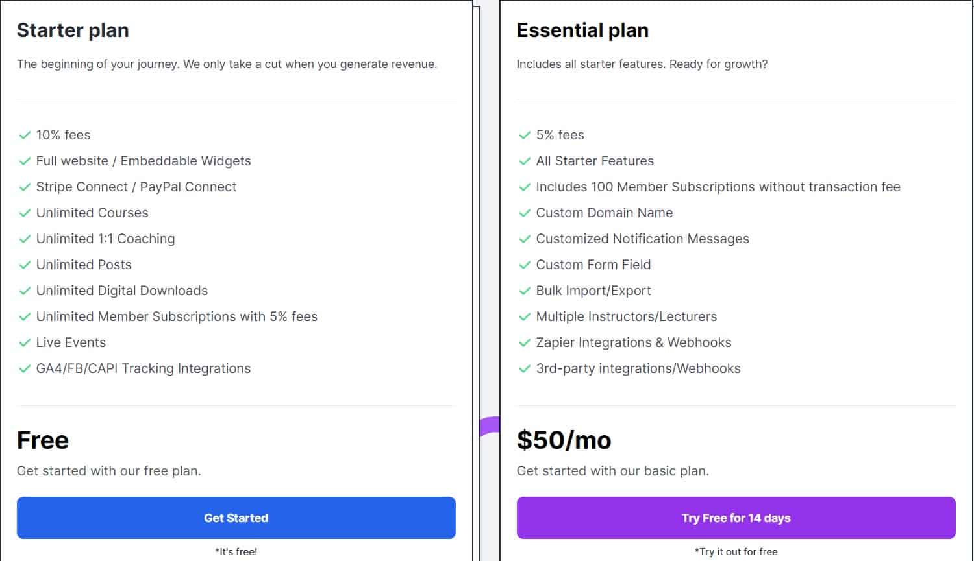Select the Essential plan heading
Screen dimensions: 974x561
[x=582, y=30]
